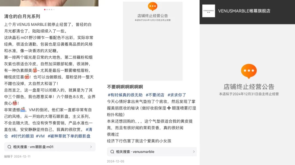Click the related search bar for venusmarble

click(x=152, y=152)
